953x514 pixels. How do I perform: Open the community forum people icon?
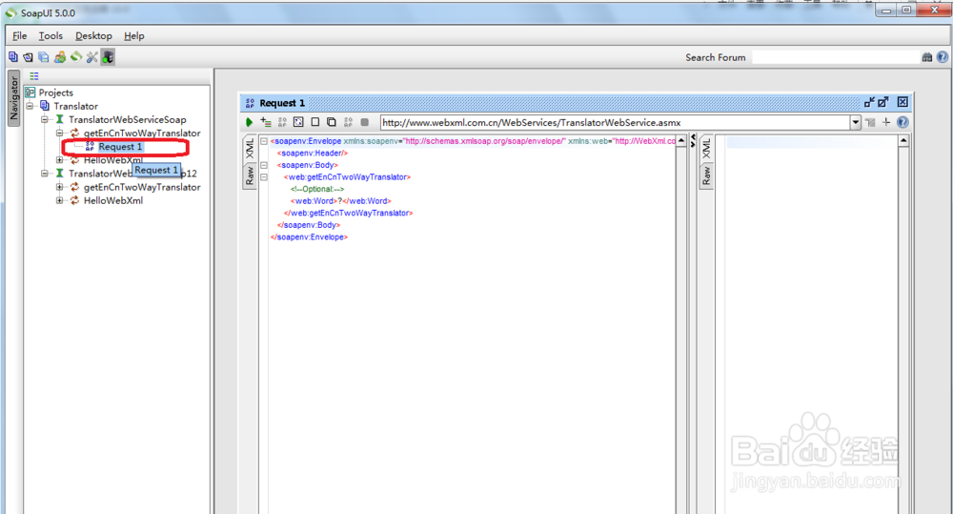point(59,57)
